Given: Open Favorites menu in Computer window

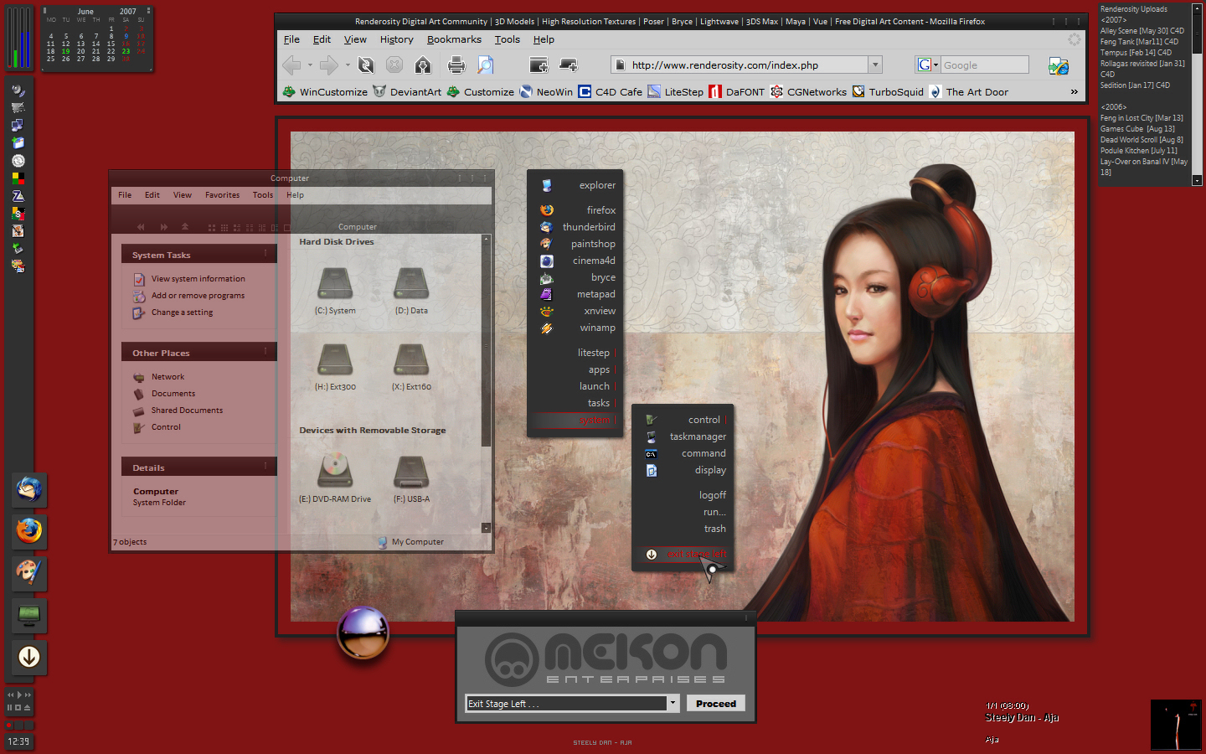Looking at the screenshot, I should point(222,195).
